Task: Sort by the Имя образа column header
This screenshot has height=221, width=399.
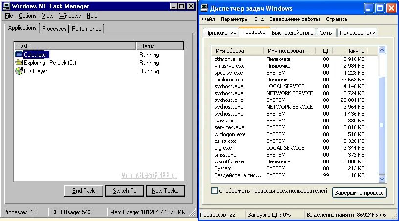Action: pyautogui.click(x=237, y=51)
